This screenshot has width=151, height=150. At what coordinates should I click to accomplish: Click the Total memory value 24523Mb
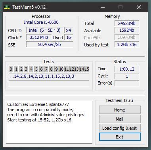(127, 23)
